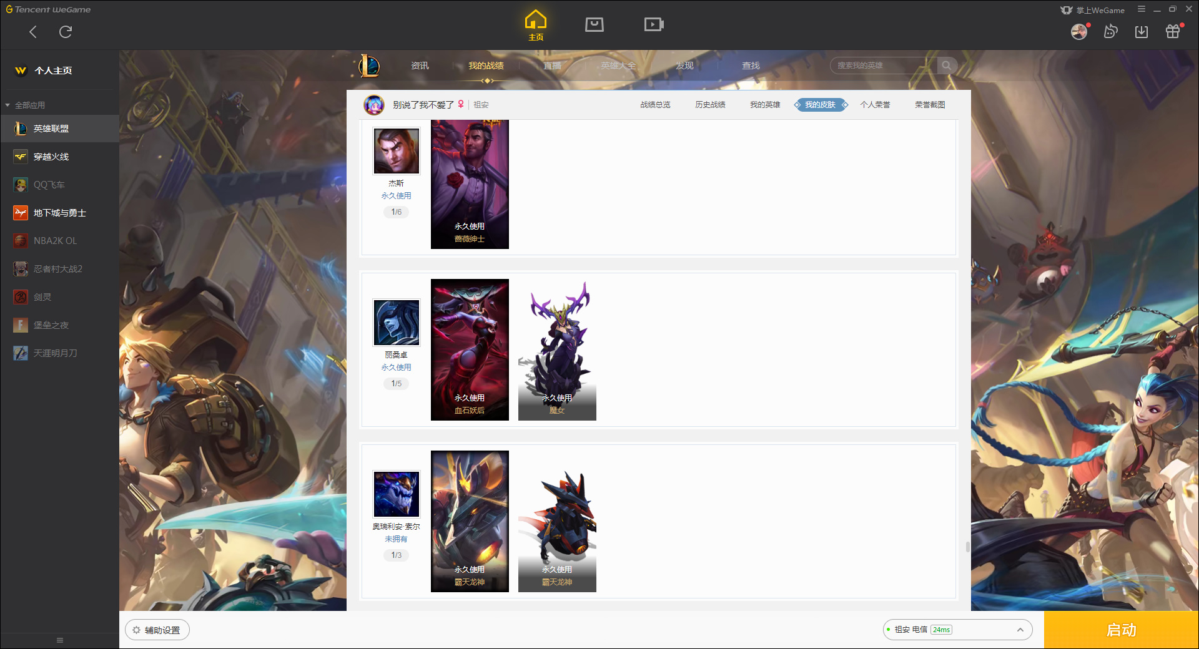Click the 祖安 region label
Screen dimensions: 1199x649
481,105
